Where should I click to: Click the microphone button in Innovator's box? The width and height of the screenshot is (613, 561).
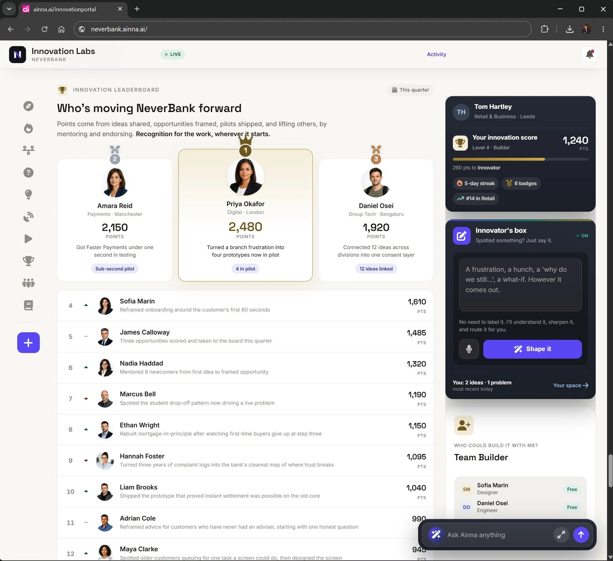[469, 349]
